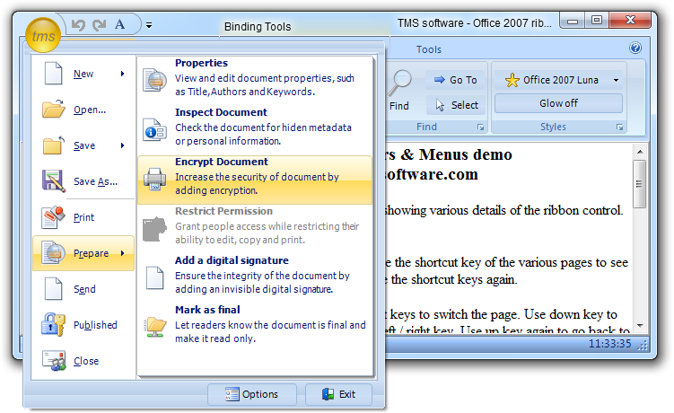Click the Print menu icon
This screenshot has height=413, width=674.
(54, 217)
